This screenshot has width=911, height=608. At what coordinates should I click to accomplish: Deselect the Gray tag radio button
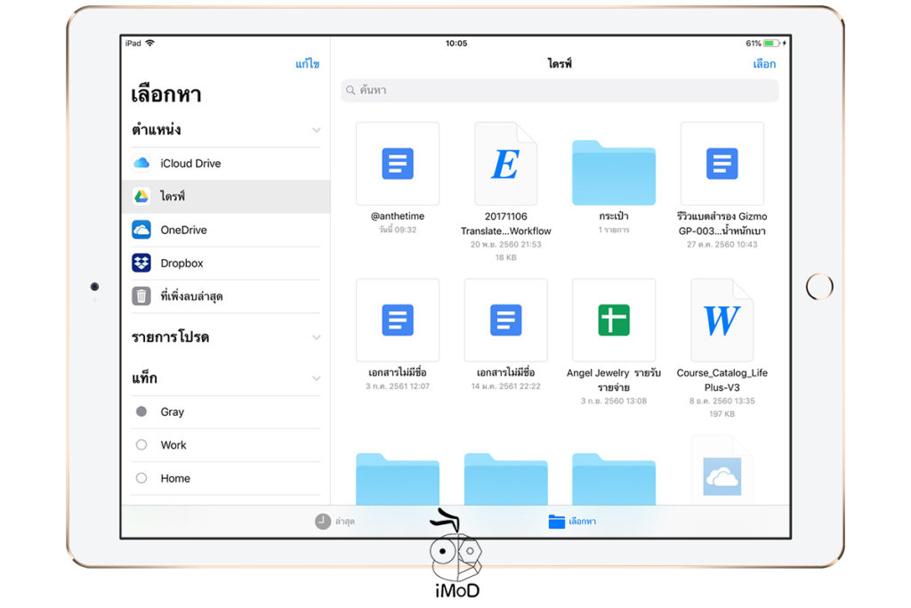click(x=141, y=411)
